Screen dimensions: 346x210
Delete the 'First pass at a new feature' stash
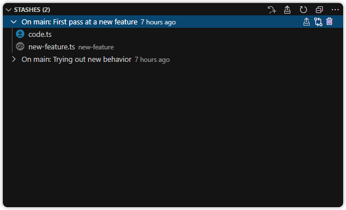[x=329, y=22]
